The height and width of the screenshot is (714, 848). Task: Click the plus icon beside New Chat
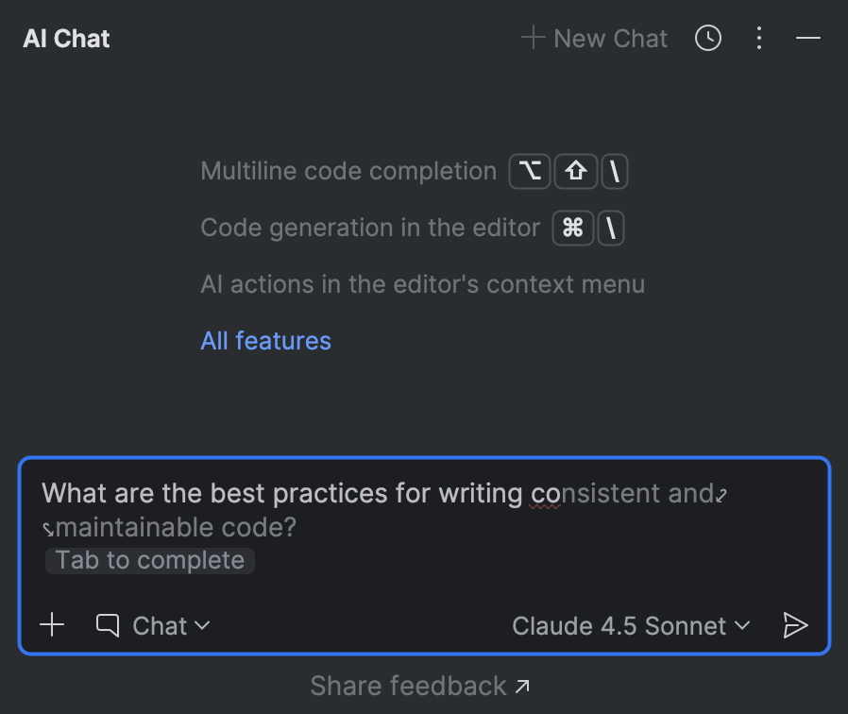coord(531,38)
